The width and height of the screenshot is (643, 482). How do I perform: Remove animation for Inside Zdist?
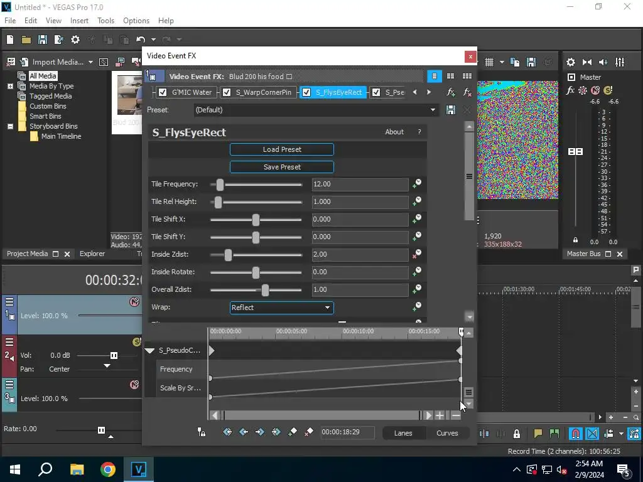point(417,254)
